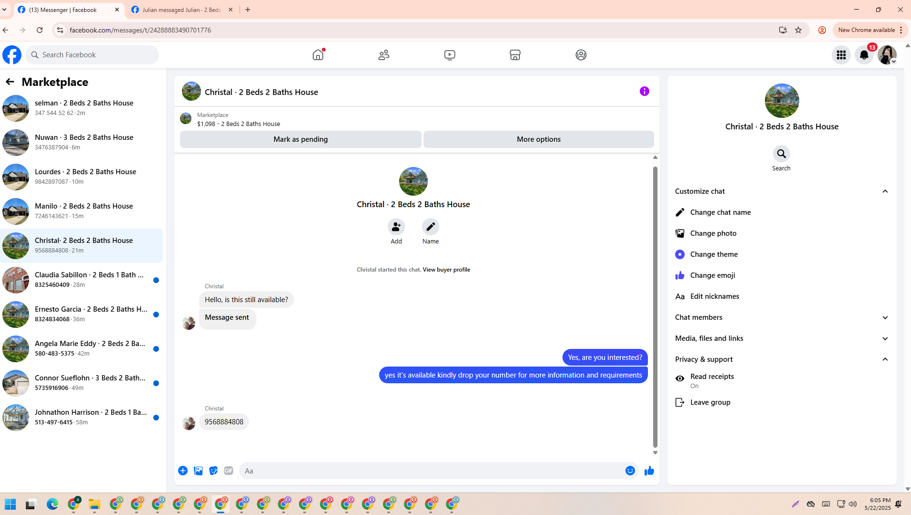Viewport: 911px width, 515px height.
Task: Select Messenger | Facebook browser tab
Action: click(x=69, y=10)
